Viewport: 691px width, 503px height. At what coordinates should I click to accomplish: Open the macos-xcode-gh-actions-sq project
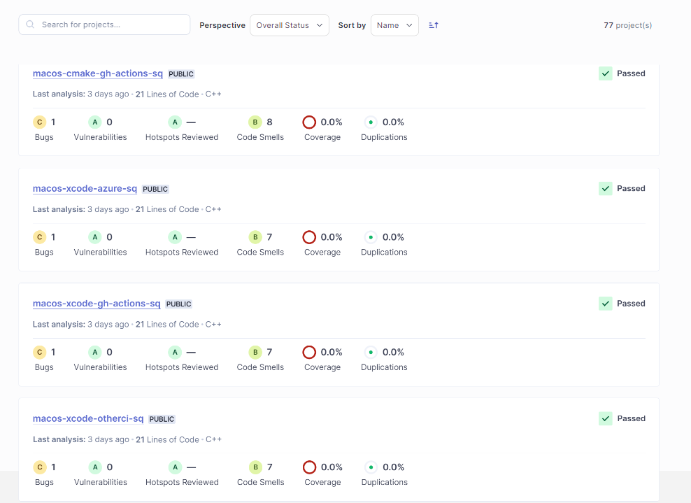97,304
